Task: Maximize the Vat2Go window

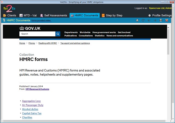Action: [x=167, y=2]
